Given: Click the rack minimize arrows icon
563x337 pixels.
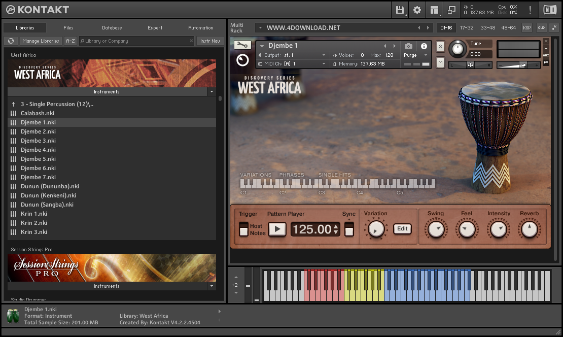Looking at the screenshot, I should (x=554, y=28).
